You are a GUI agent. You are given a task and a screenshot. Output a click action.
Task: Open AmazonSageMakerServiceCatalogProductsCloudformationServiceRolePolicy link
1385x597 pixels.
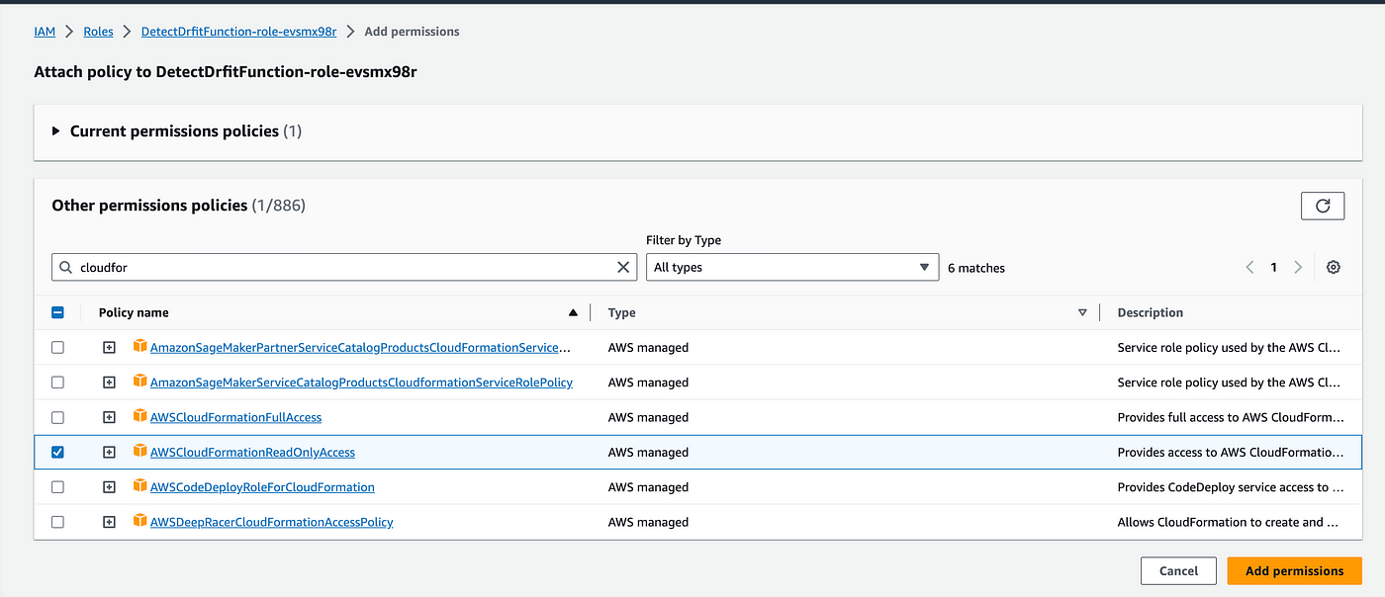361,383
